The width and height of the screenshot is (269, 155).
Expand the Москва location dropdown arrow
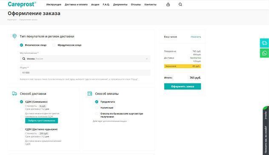(147, 59)
